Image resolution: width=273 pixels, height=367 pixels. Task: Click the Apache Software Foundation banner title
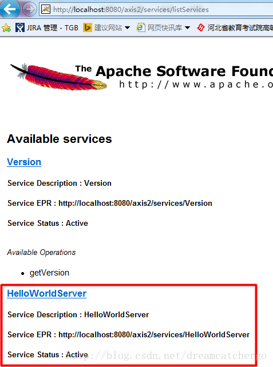point(174,71)
